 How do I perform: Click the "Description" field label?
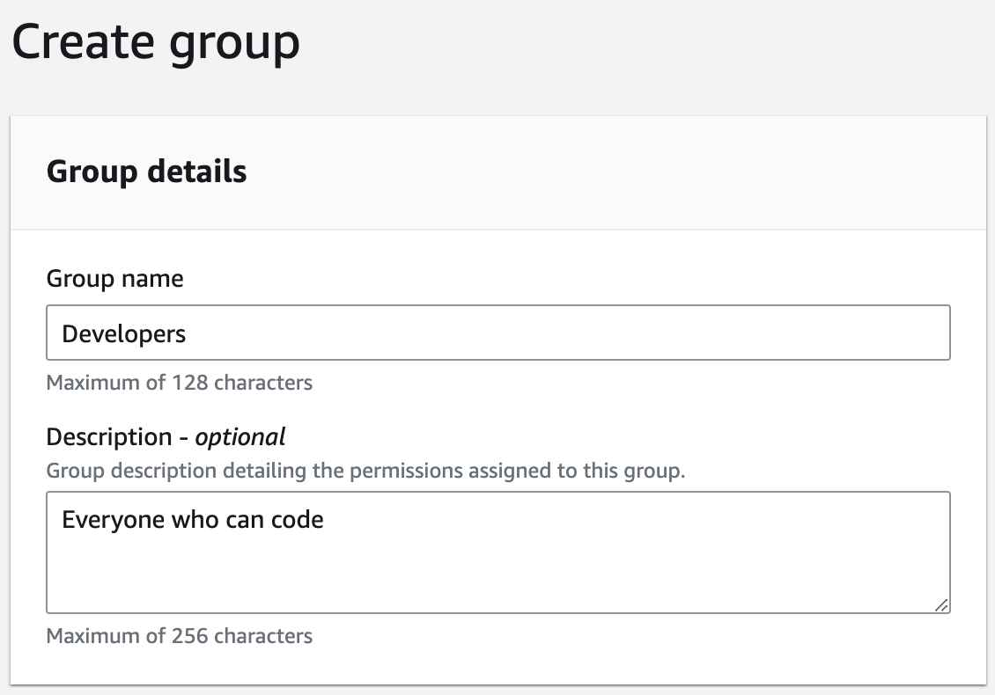pos(109,437)
